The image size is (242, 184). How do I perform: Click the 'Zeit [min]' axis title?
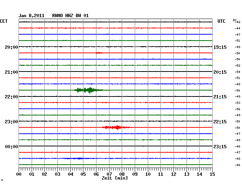115,178
